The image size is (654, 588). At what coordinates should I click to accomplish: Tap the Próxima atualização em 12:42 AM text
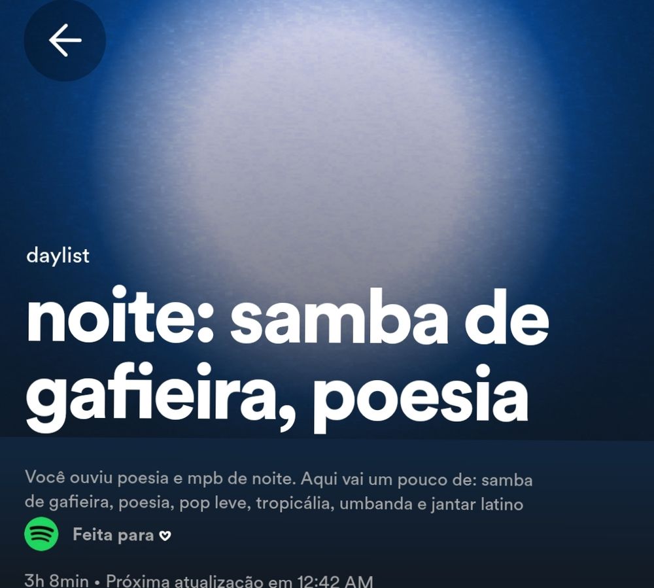click(239, 581)
